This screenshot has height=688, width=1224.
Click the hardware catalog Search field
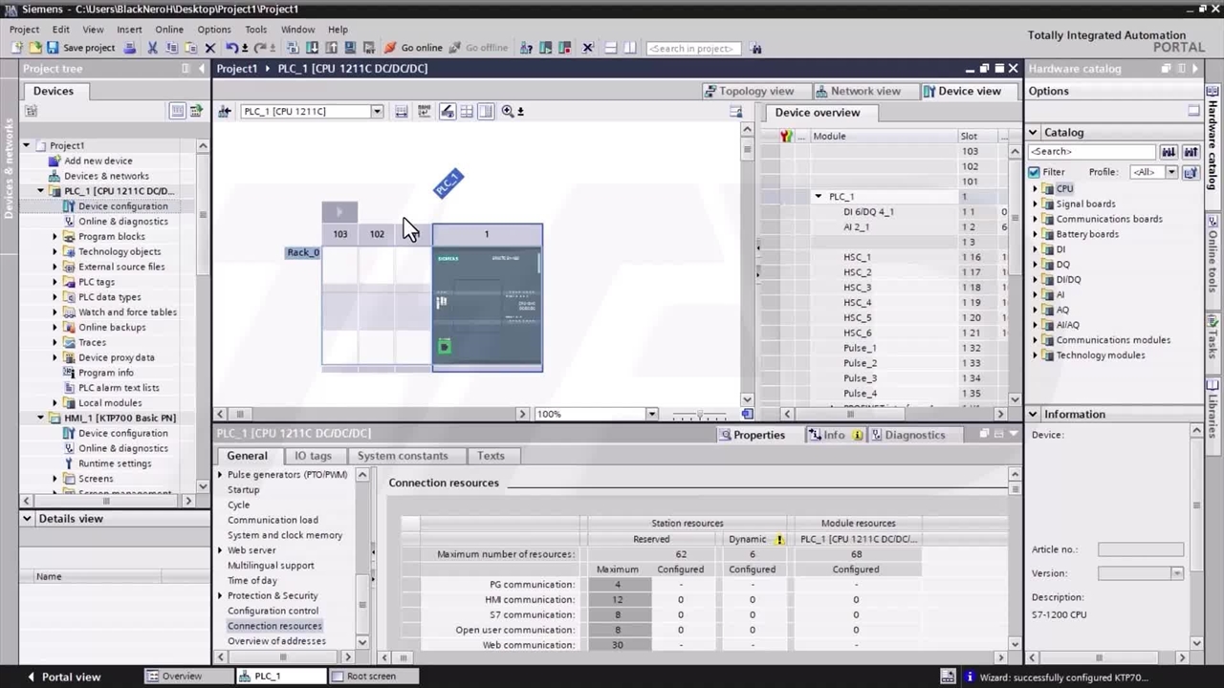tap(1091, 152)
